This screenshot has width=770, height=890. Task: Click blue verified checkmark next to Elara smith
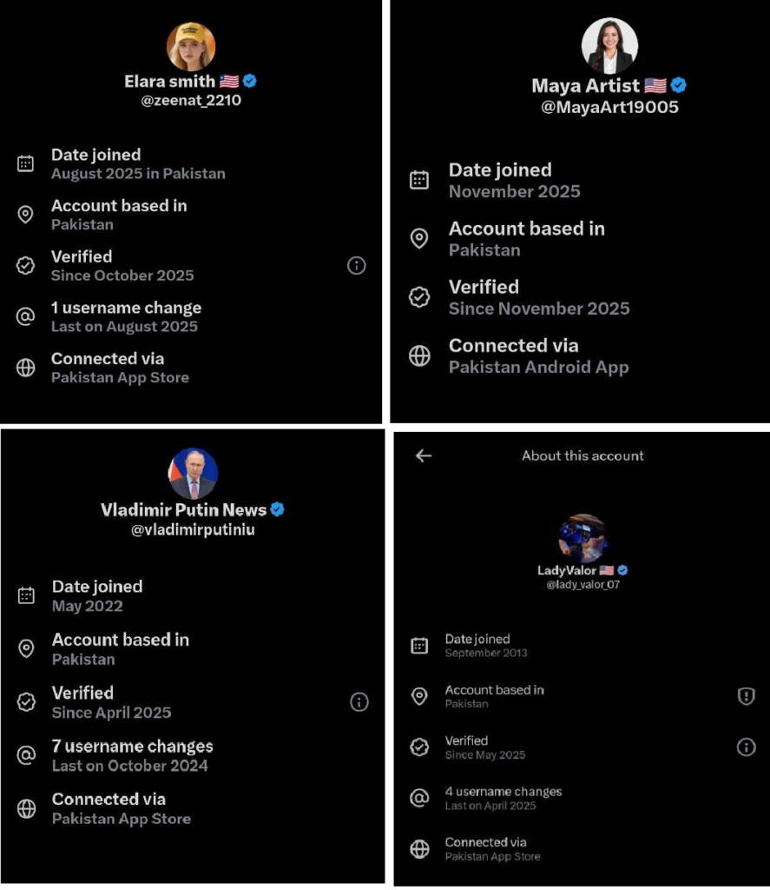(249, 81)
